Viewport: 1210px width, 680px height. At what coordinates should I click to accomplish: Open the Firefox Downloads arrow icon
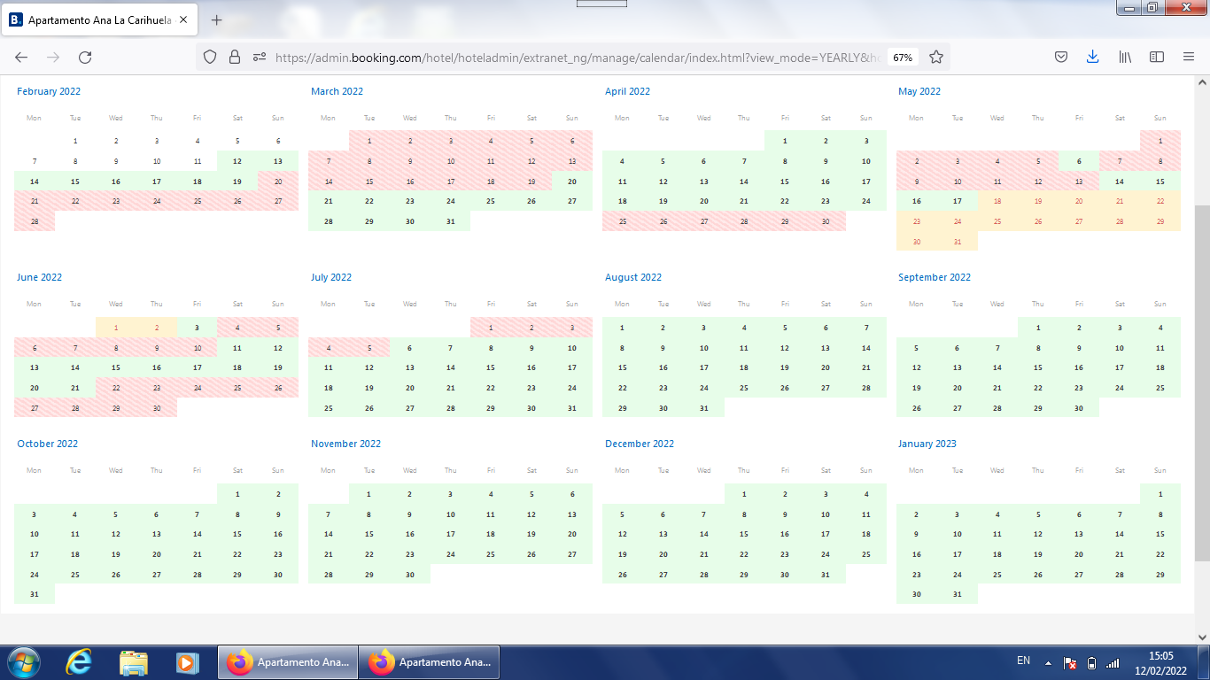(x=1092, y=57)
